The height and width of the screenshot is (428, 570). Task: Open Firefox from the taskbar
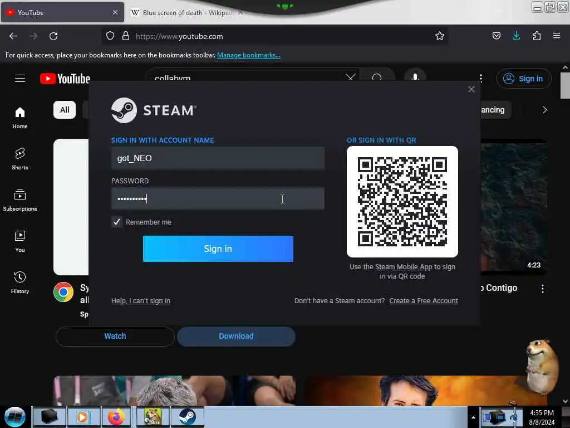coord(116,417)
